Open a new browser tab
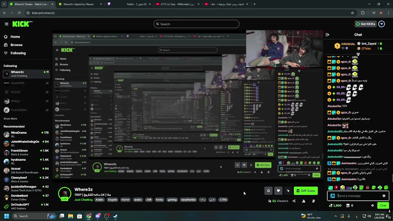393x221 pixels. 255,4
